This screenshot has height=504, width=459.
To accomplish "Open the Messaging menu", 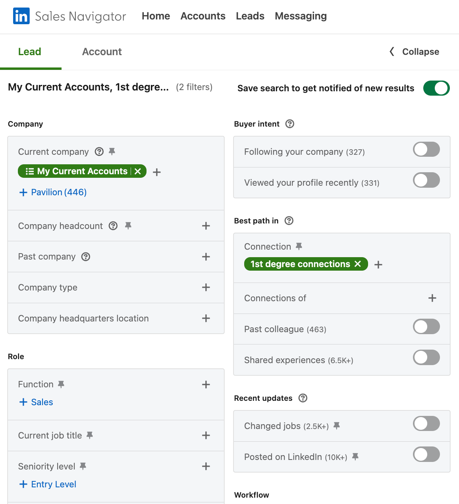I will (301, 16).
